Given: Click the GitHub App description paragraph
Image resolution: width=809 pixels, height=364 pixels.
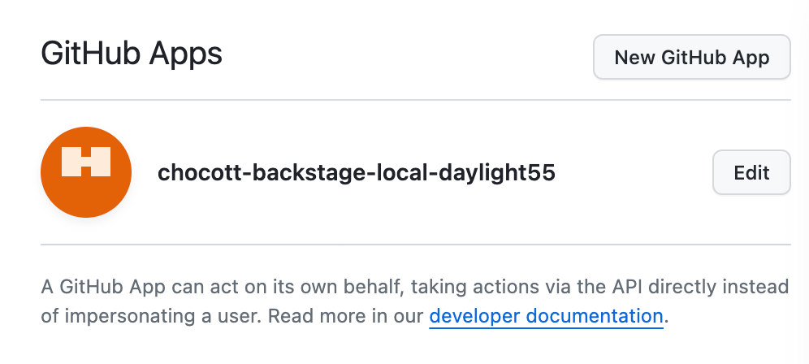Looking at the screenshot, I should pyautogui.click(x=415, y=301).
